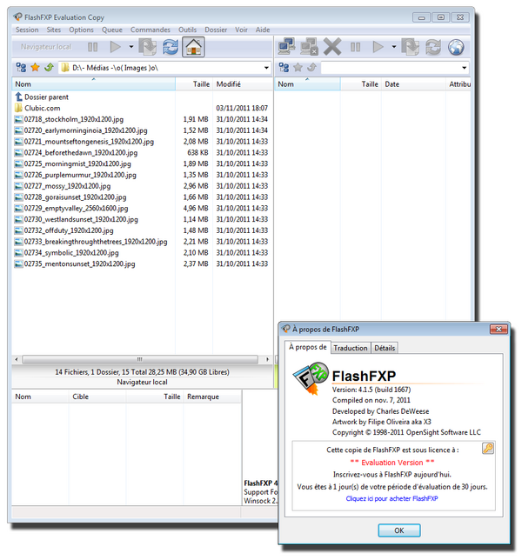Viewport: 522px width, 560px height.
Task: Switch to the Traduction tab
Action: [x=350, y=348]
